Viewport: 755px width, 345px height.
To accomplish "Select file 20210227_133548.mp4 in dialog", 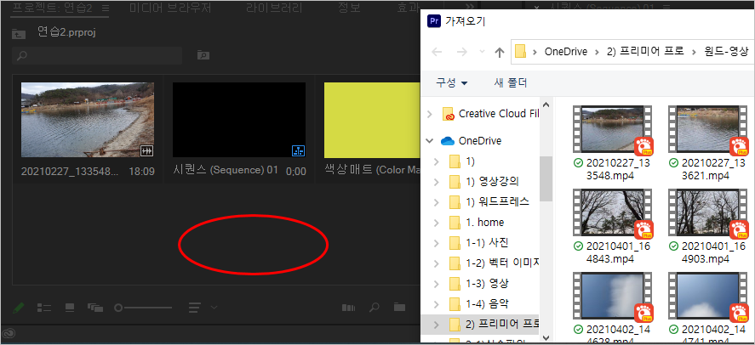I will tap(612, 143).
